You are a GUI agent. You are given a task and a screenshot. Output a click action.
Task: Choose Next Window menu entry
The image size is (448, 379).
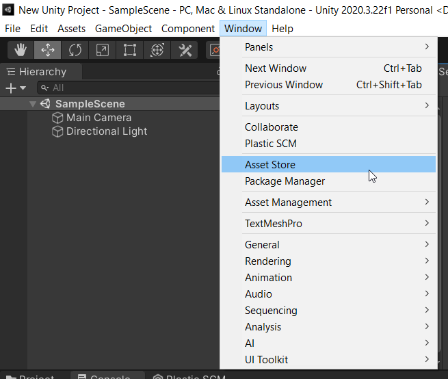click(328, 68)
